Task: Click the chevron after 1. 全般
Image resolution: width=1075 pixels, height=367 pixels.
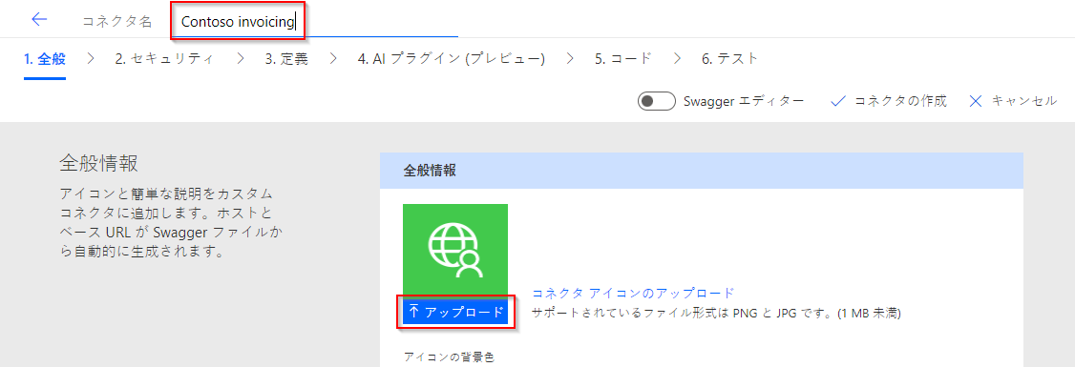Action: [x=91, y=59]
